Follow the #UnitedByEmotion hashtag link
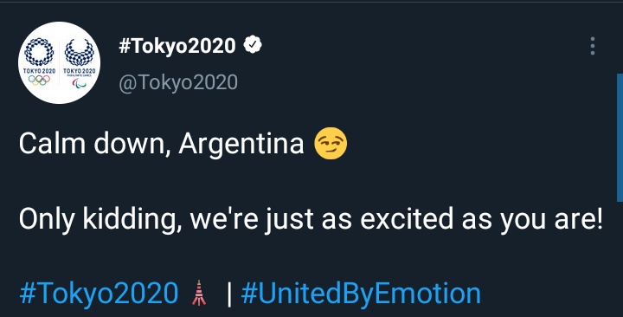This screenshot has height=317, width=623. [361, 294]
